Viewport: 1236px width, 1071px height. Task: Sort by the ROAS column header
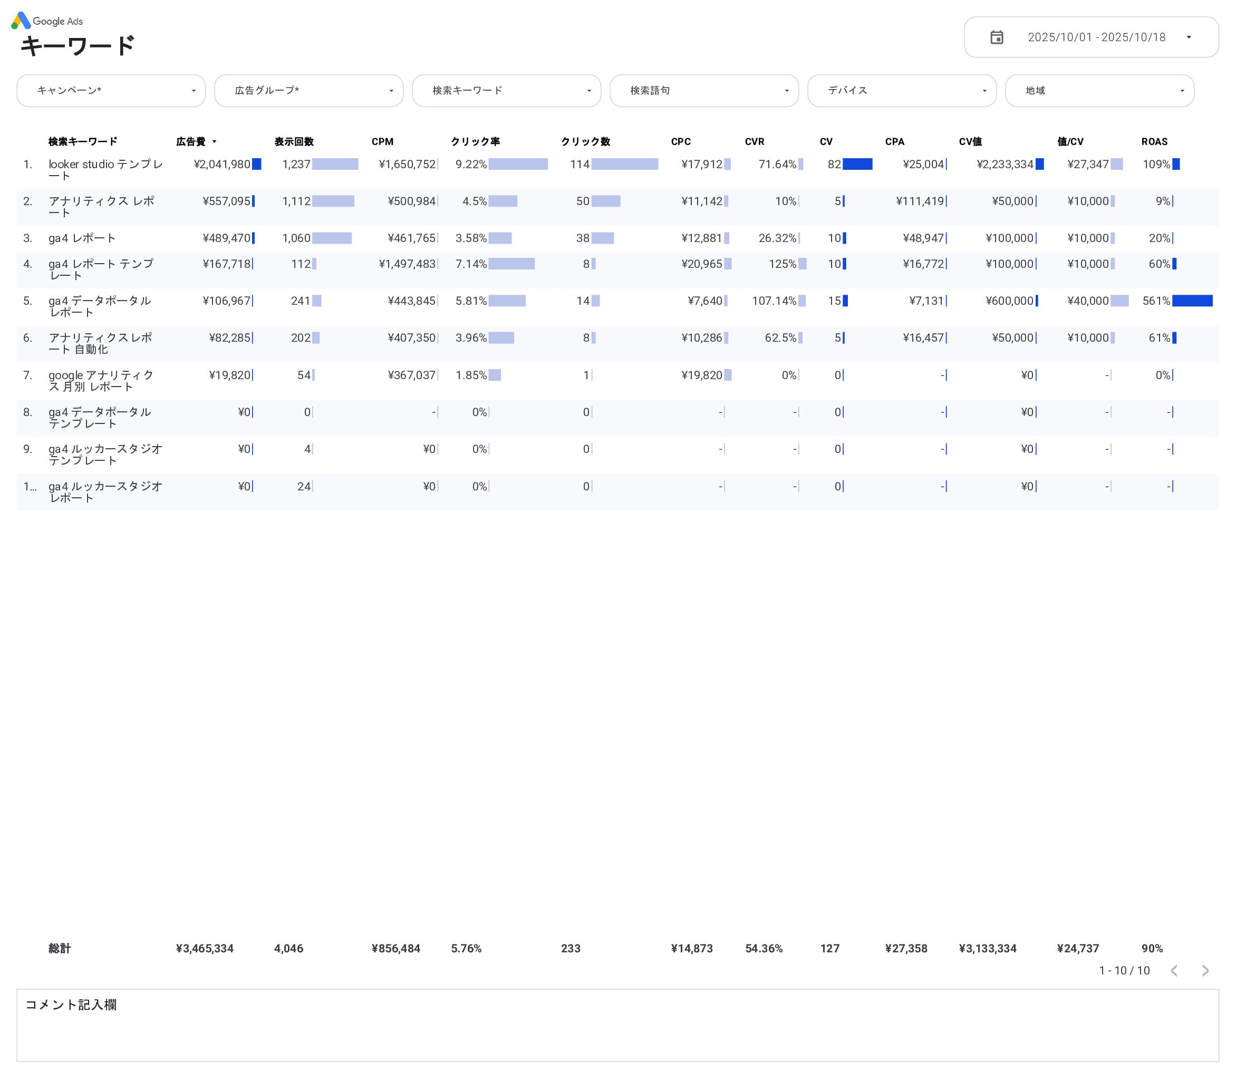coord(1154,142)
